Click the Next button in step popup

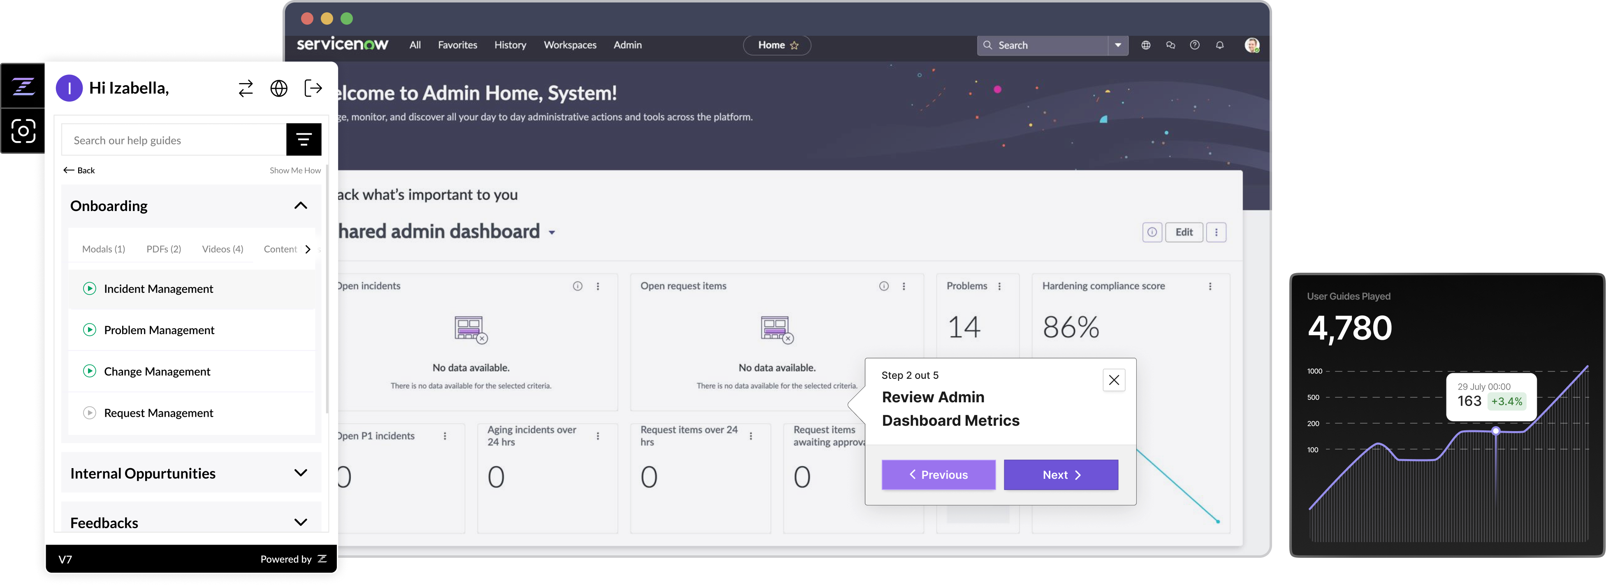click(x=1061, y=475)
